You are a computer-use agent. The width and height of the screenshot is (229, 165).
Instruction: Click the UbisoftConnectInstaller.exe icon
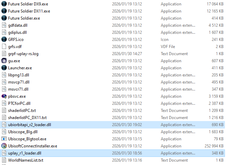tap(4, 146)
